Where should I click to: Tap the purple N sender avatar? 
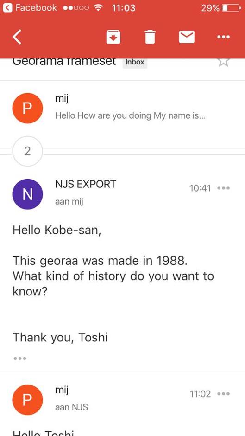27,194
